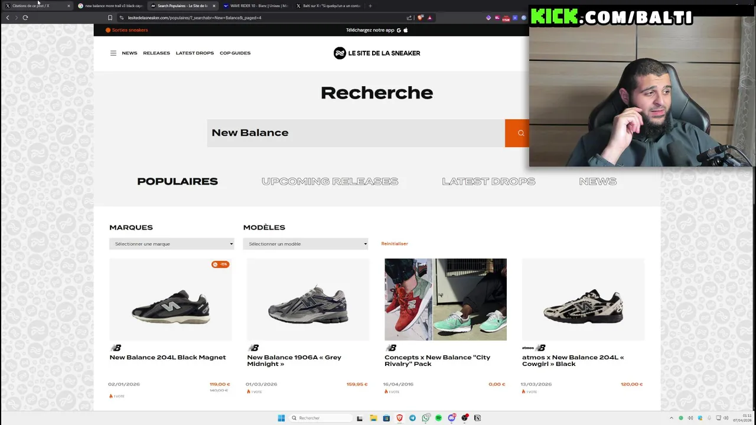
Task: Click the New Balance logo under 1906A card
Action: coord(253,348)
